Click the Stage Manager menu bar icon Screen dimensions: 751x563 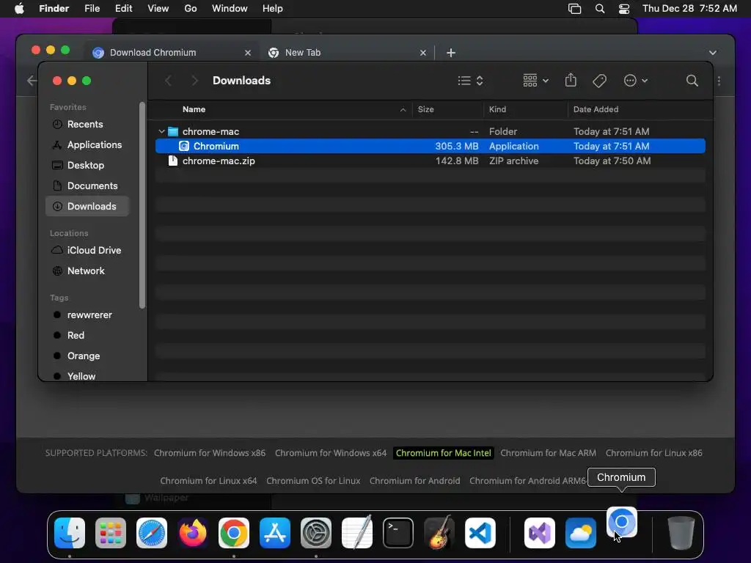click(574, 9)
